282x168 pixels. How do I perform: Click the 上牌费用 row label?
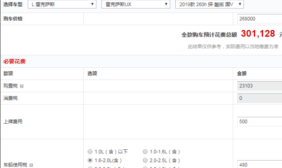pyautogui.click(x=13, y=122)
